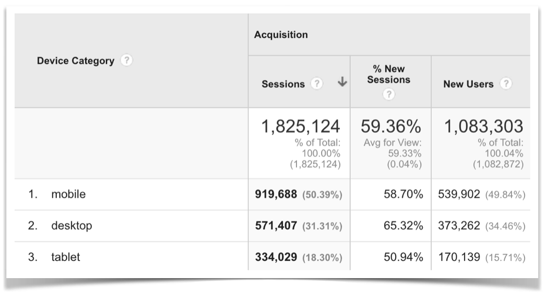Click the help icon beside Device Category
Viewport: 546px width, 300px height.
click(x=126, y=61)
